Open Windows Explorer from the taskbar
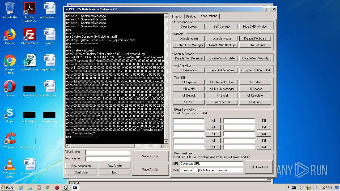The width and height of the screenshot is (340, 191). (30, 188)
